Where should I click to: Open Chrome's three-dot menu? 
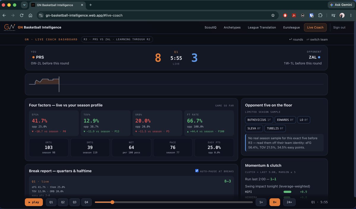coord(350,15)
